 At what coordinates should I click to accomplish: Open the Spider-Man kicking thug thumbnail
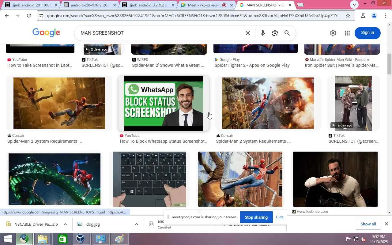coord(240,179)
